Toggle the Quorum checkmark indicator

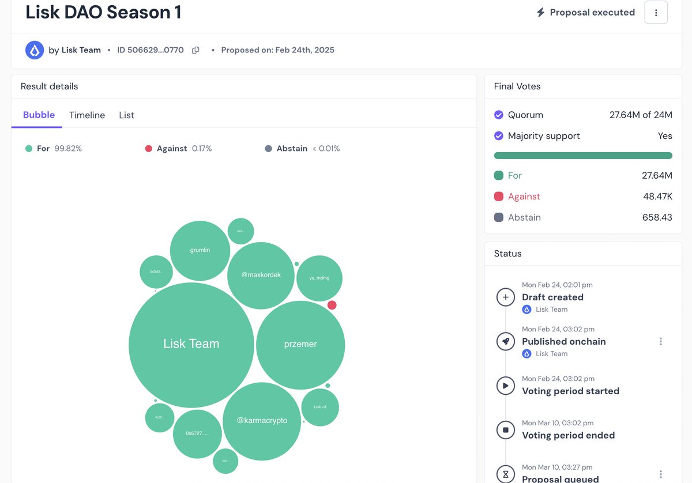tap(499, 115)
